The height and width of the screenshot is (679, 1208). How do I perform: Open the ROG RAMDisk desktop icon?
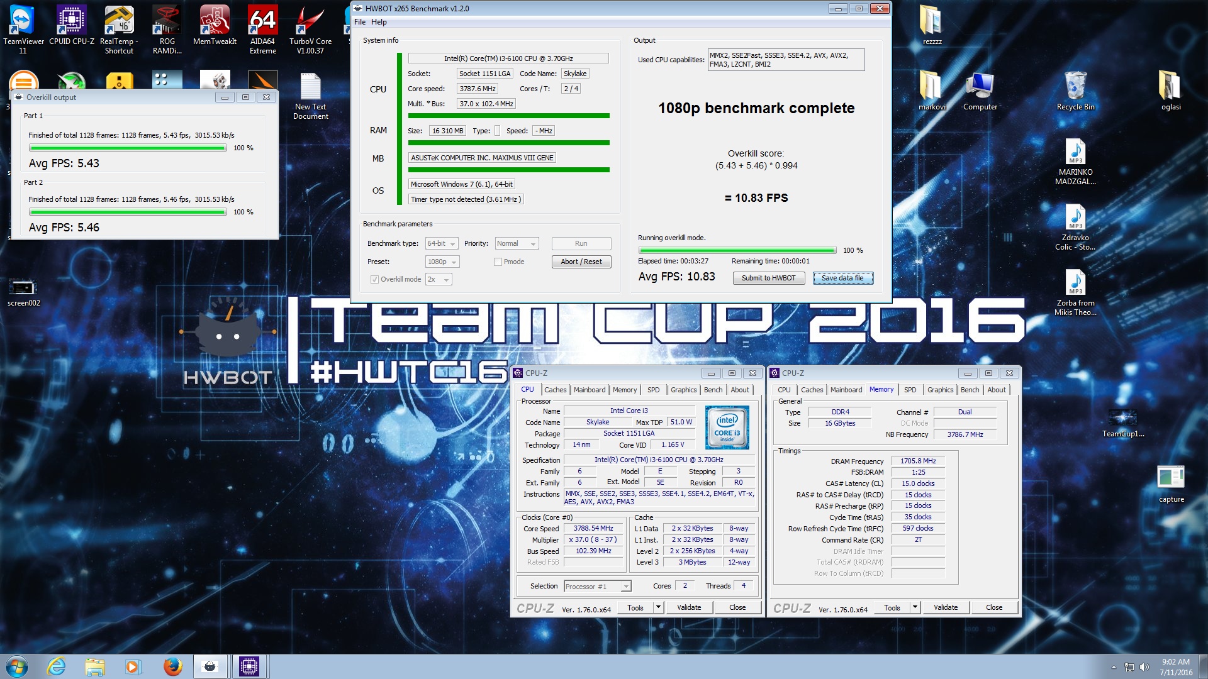pyautogui.click(x=167, y=30)
